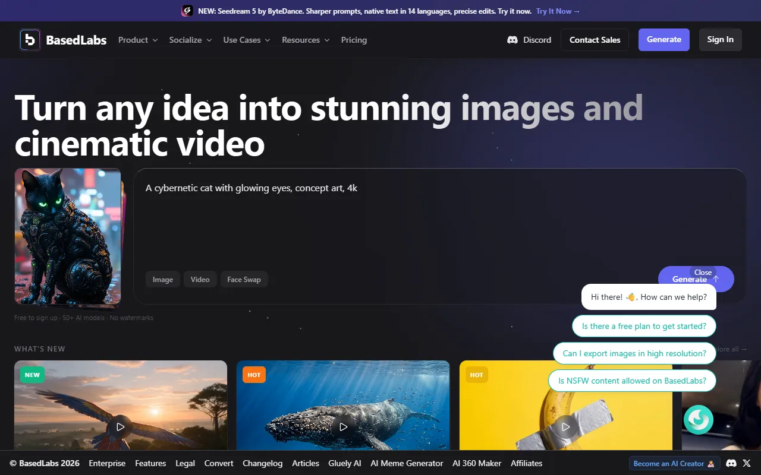Choose the Face Swap mode chip
The height and width of the screenshot is (475, 761).
point(244,280)
